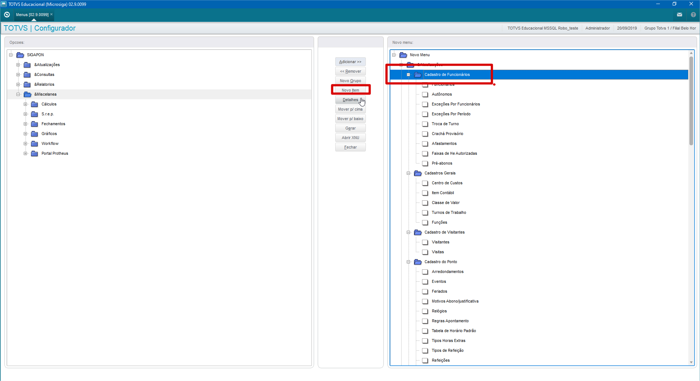The height and width of the screenshot is (381, 700).
Task: Click the Abrir XNU button
Action: 350,138
